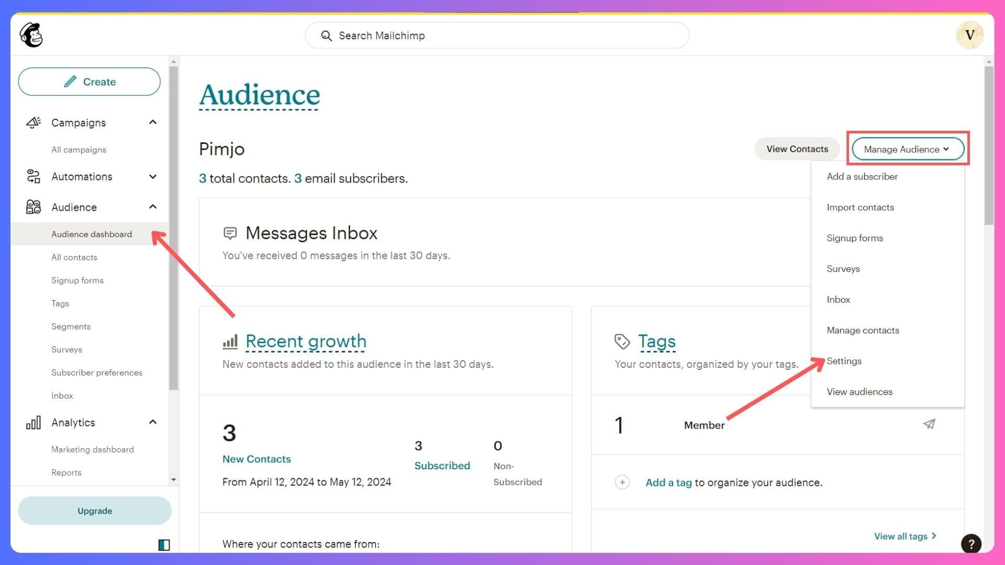This screenshot has width=1005, height=565.
Task: Click the email subscribers number 3
Action: [x=298, y=178]
